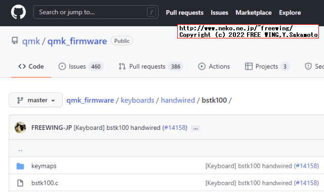
Task: Go to Marketplace
Action: pyautogui.click(x=254, y=13)
